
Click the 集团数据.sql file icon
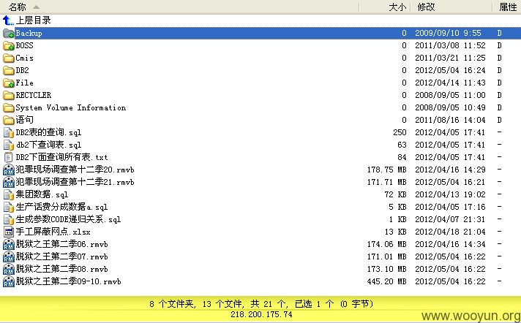(x=8, y=194)
